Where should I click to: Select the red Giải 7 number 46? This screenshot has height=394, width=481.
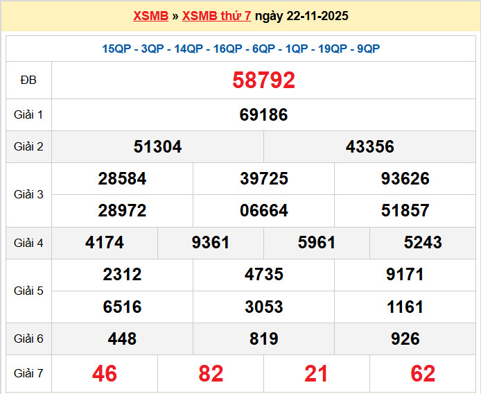(105, 373)
